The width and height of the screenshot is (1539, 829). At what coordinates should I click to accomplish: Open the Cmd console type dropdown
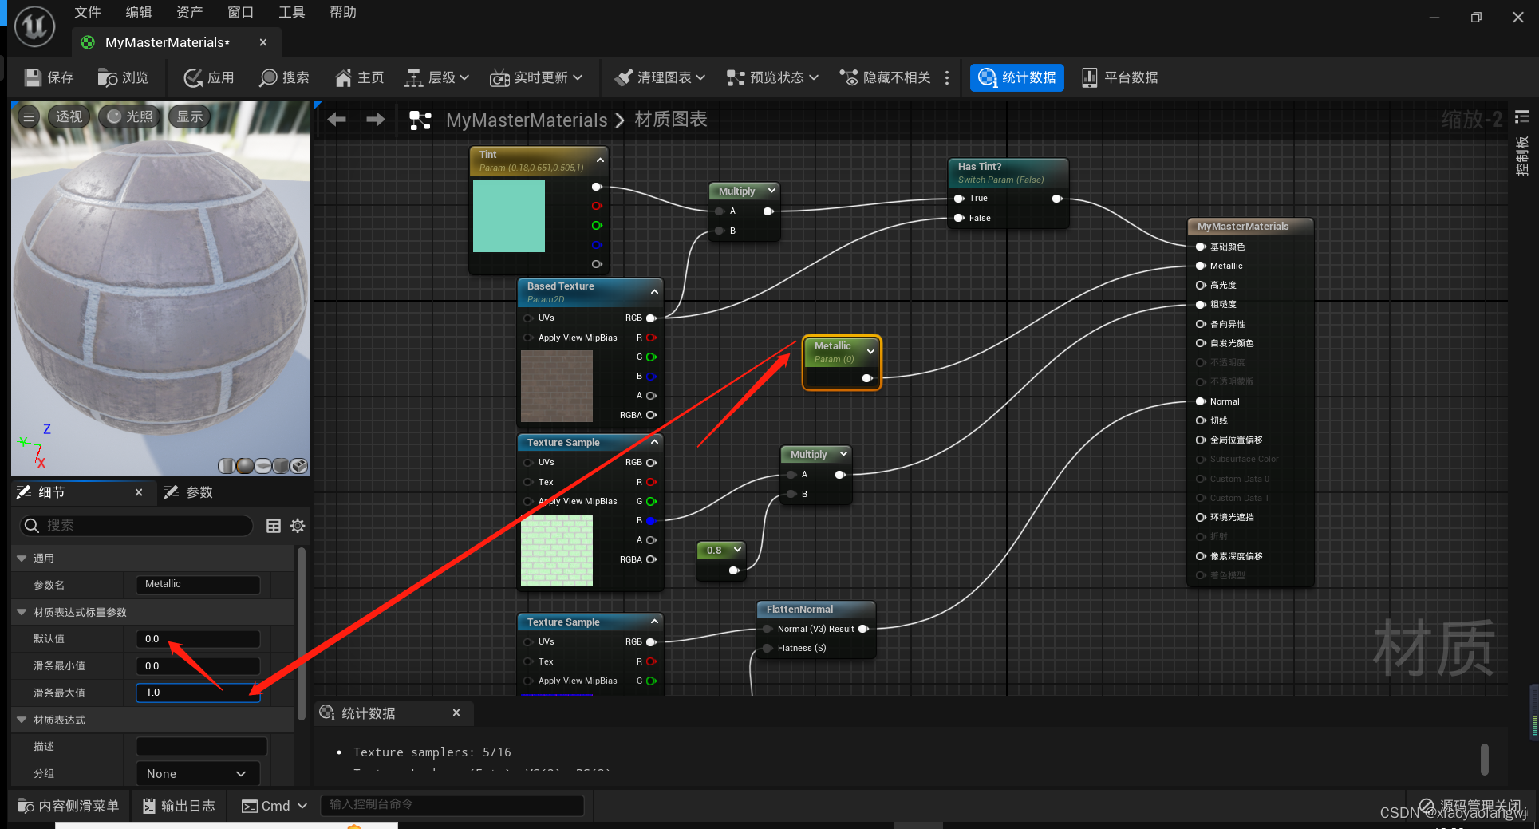(x=274, y=806)
